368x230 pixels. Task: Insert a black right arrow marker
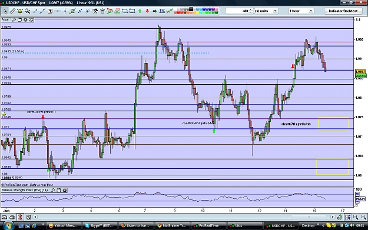click(155, 11)
